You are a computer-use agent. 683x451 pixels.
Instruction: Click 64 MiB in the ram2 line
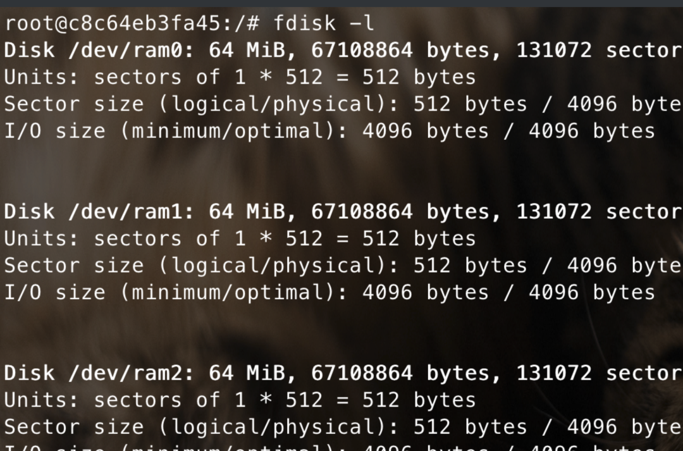click(x=247, y=373)
